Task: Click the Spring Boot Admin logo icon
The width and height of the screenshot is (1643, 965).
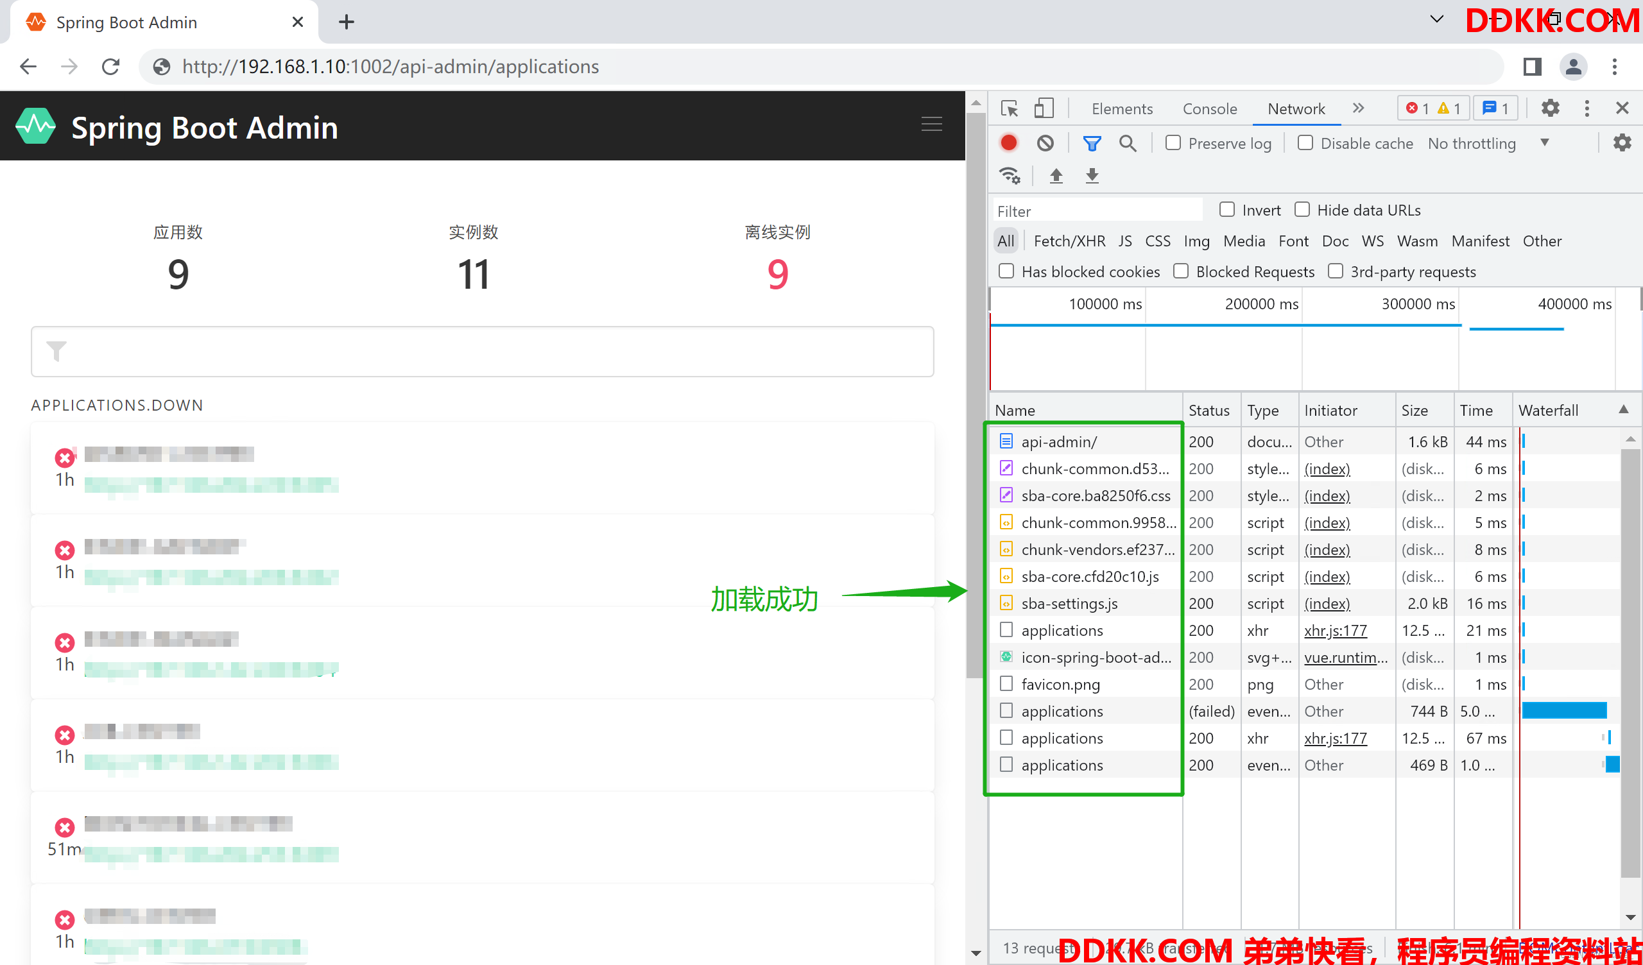Action: [35, 125]
